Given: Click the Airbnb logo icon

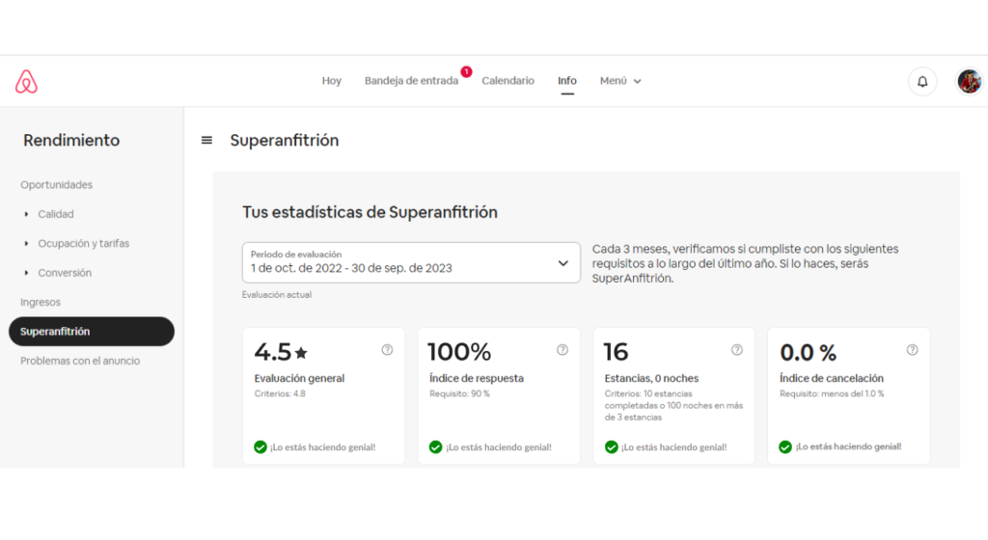Looking at the screenshot, I should coord(26,82).
